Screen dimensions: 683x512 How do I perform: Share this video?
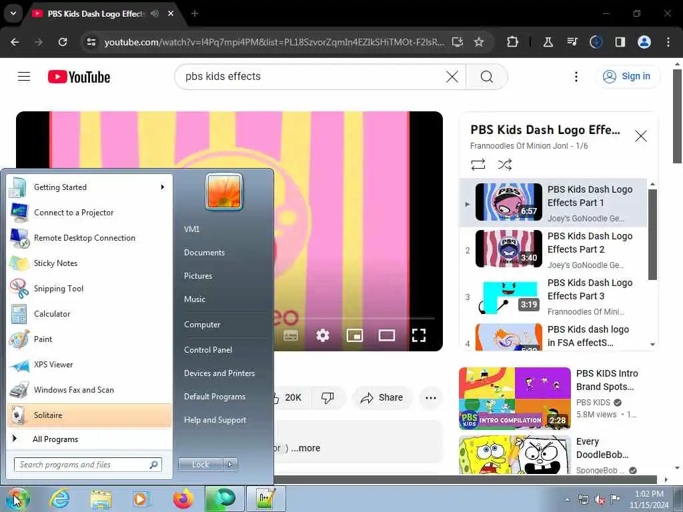tap(382, 397)
